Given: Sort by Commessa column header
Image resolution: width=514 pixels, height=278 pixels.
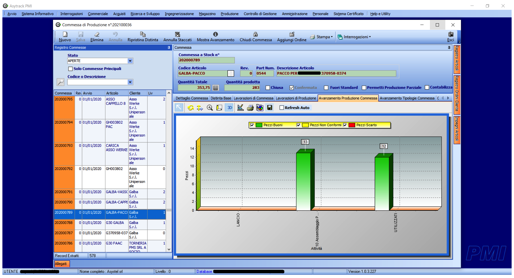Looking at the screenshot, I should click(x=64, y=93).
